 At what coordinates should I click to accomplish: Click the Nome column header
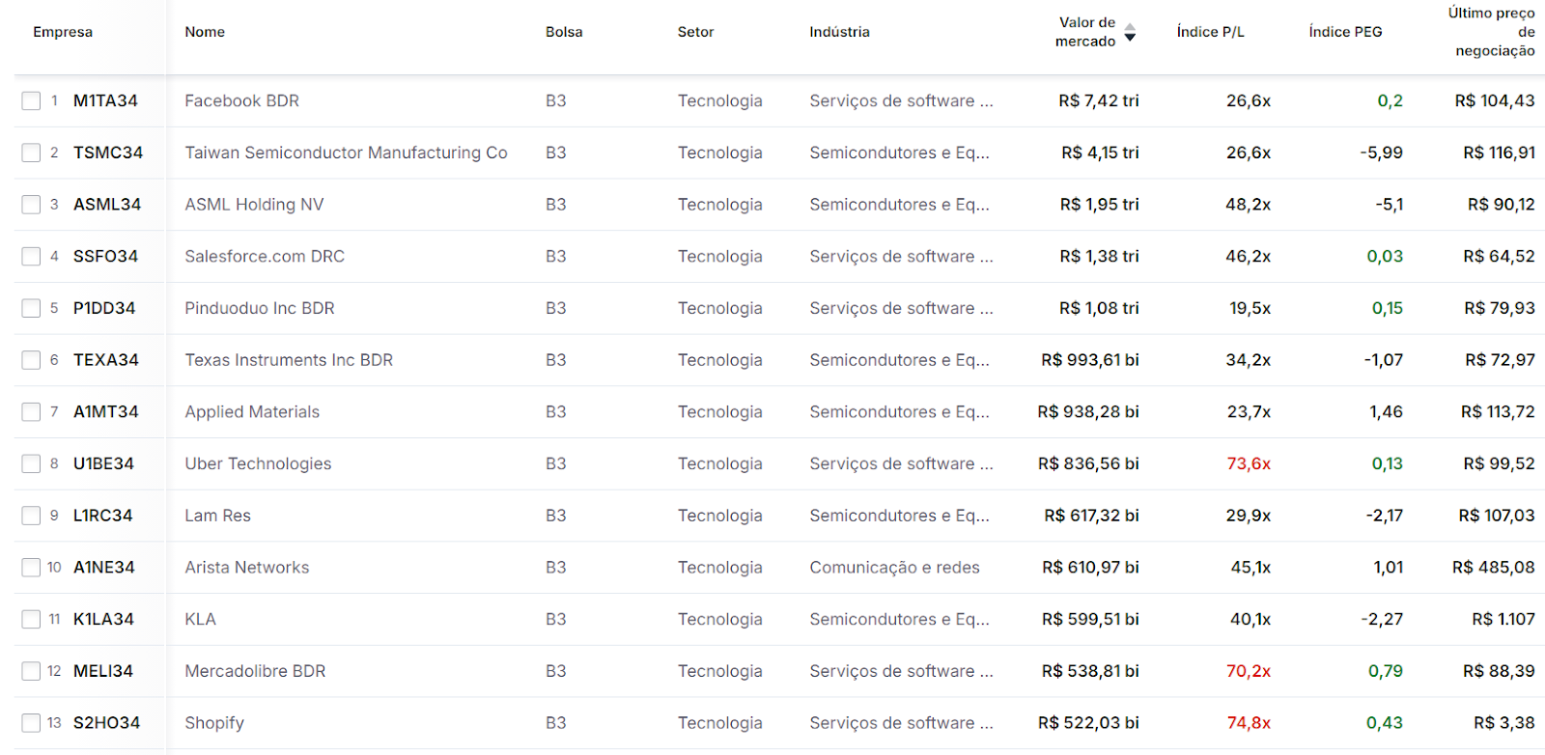(205, 32)
